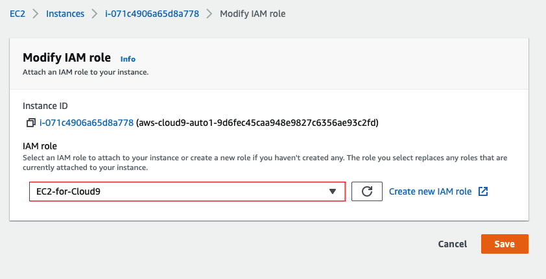Viewport: 546px width, 279px height.
Task: Click Create new IAM role link
Action: pos(430,191)
